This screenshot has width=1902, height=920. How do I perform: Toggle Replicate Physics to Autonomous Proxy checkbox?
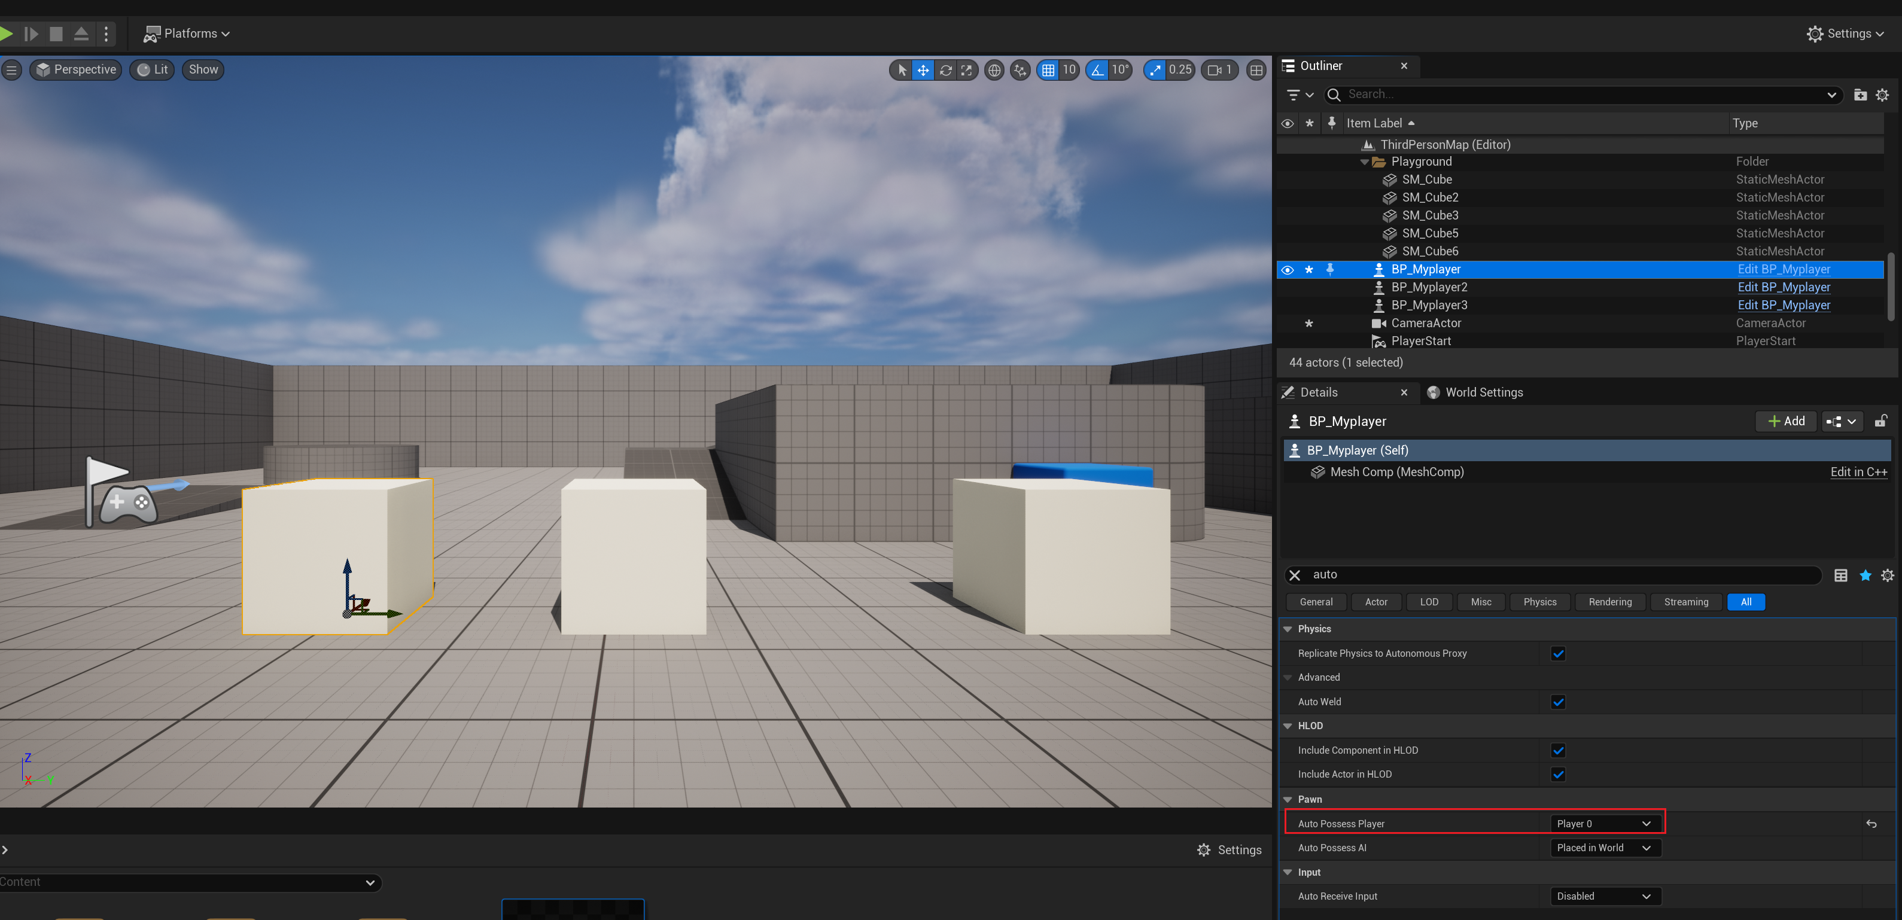tap(1558, 653)
